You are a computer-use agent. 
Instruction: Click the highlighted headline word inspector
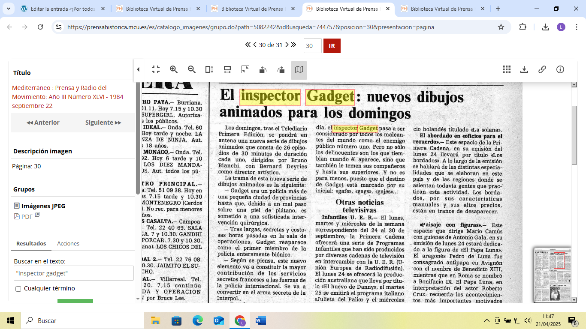click(270, 97)
